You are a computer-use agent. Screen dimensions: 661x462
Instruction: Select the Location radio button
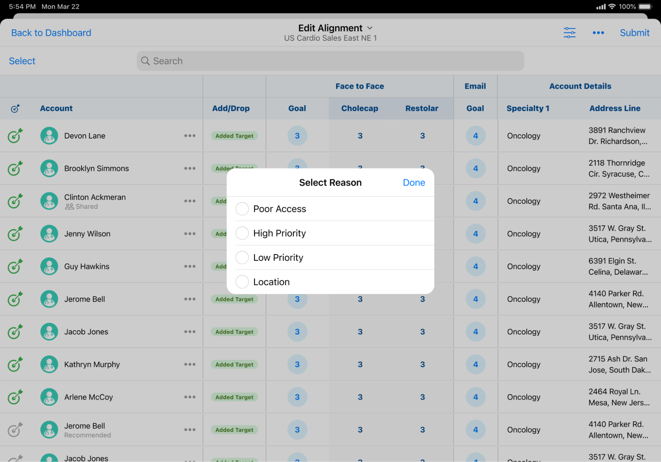pos(242,282)
